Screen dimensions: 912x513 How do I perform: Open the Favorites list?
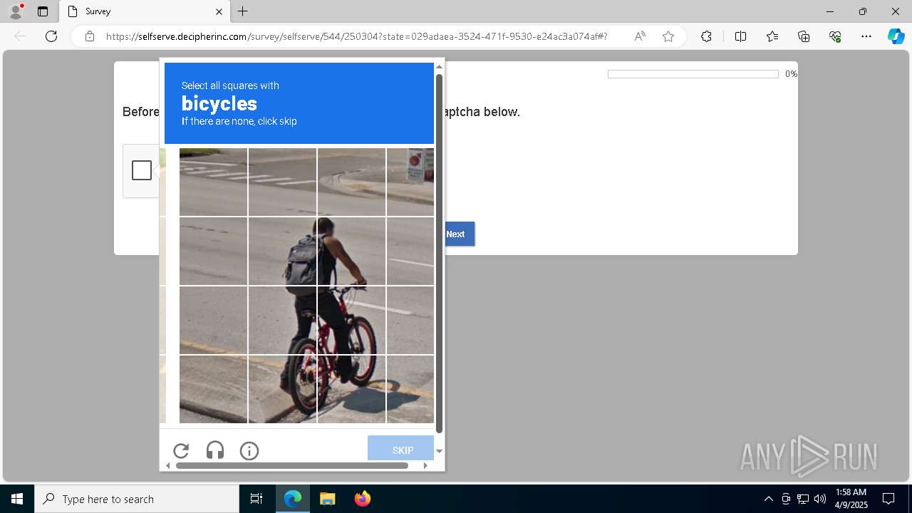772,36
